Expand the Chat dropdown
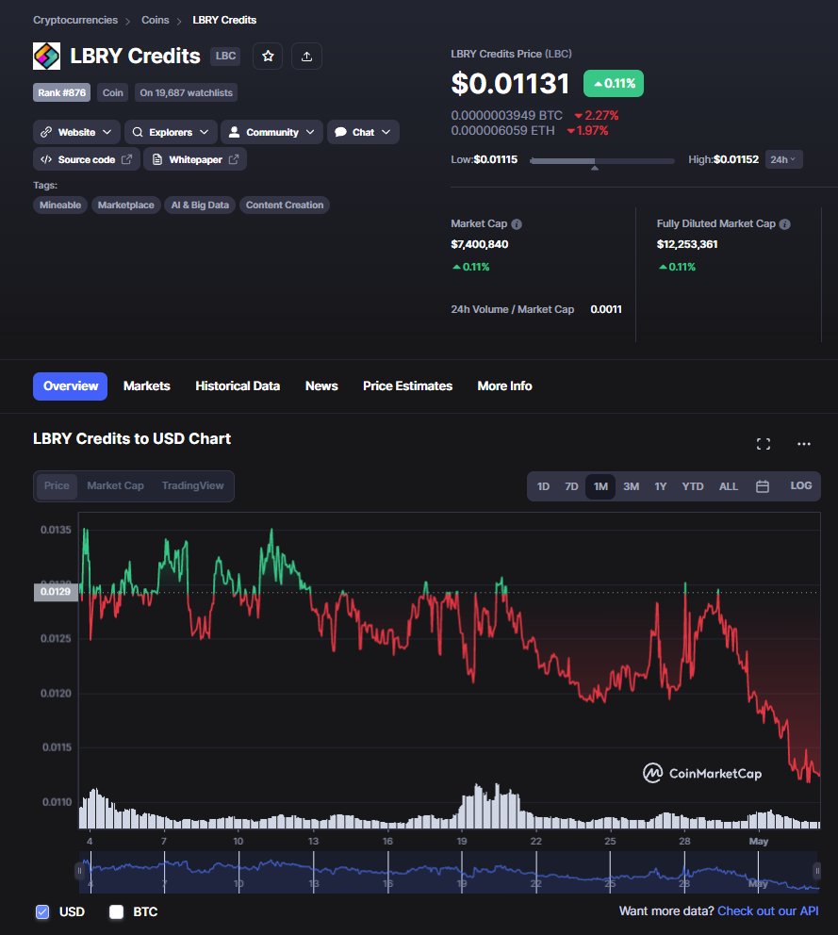Image resolution: width=838 pixels, height=935 pixels. (x=363, y=132)
